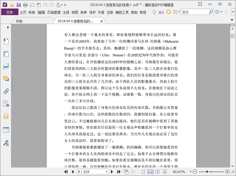Run search with magnifier icon
The image size is (236, 176).
[211, 12]
